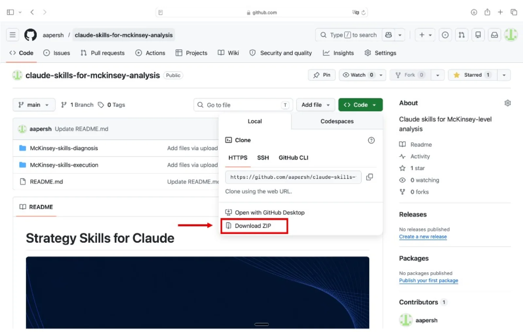The width and height of the screenshot is (523, 332).
Task: Pin this repository
Action: coord(322,75)
